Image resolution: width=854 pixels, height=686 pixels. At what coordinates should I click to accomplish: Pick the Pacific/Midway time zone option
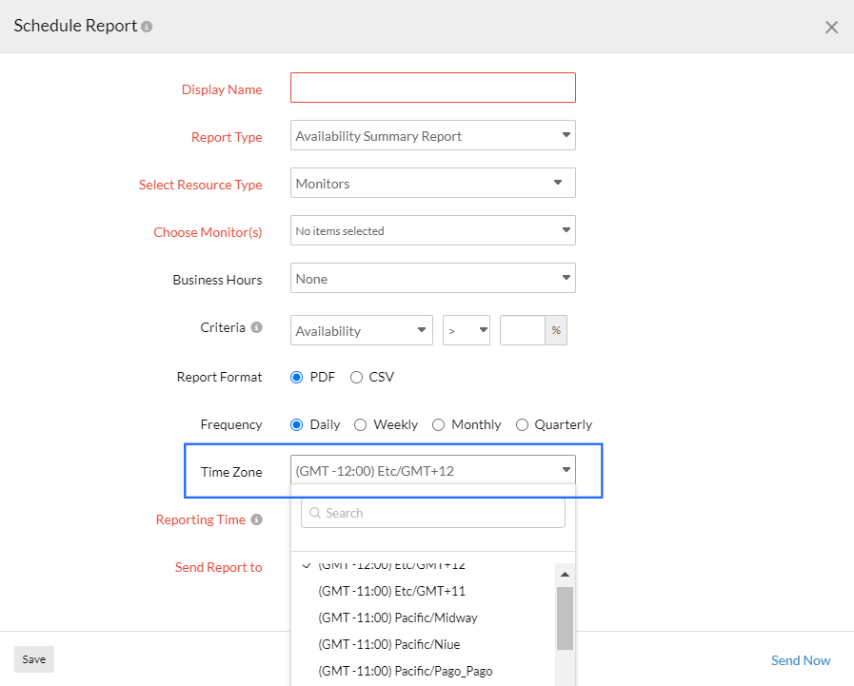coord(398,617)
